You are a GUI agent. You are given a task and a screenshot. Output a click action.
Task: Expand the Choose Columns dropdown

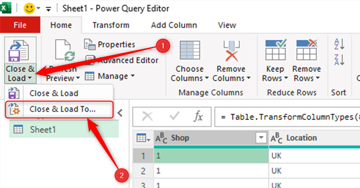coord(206,78)
